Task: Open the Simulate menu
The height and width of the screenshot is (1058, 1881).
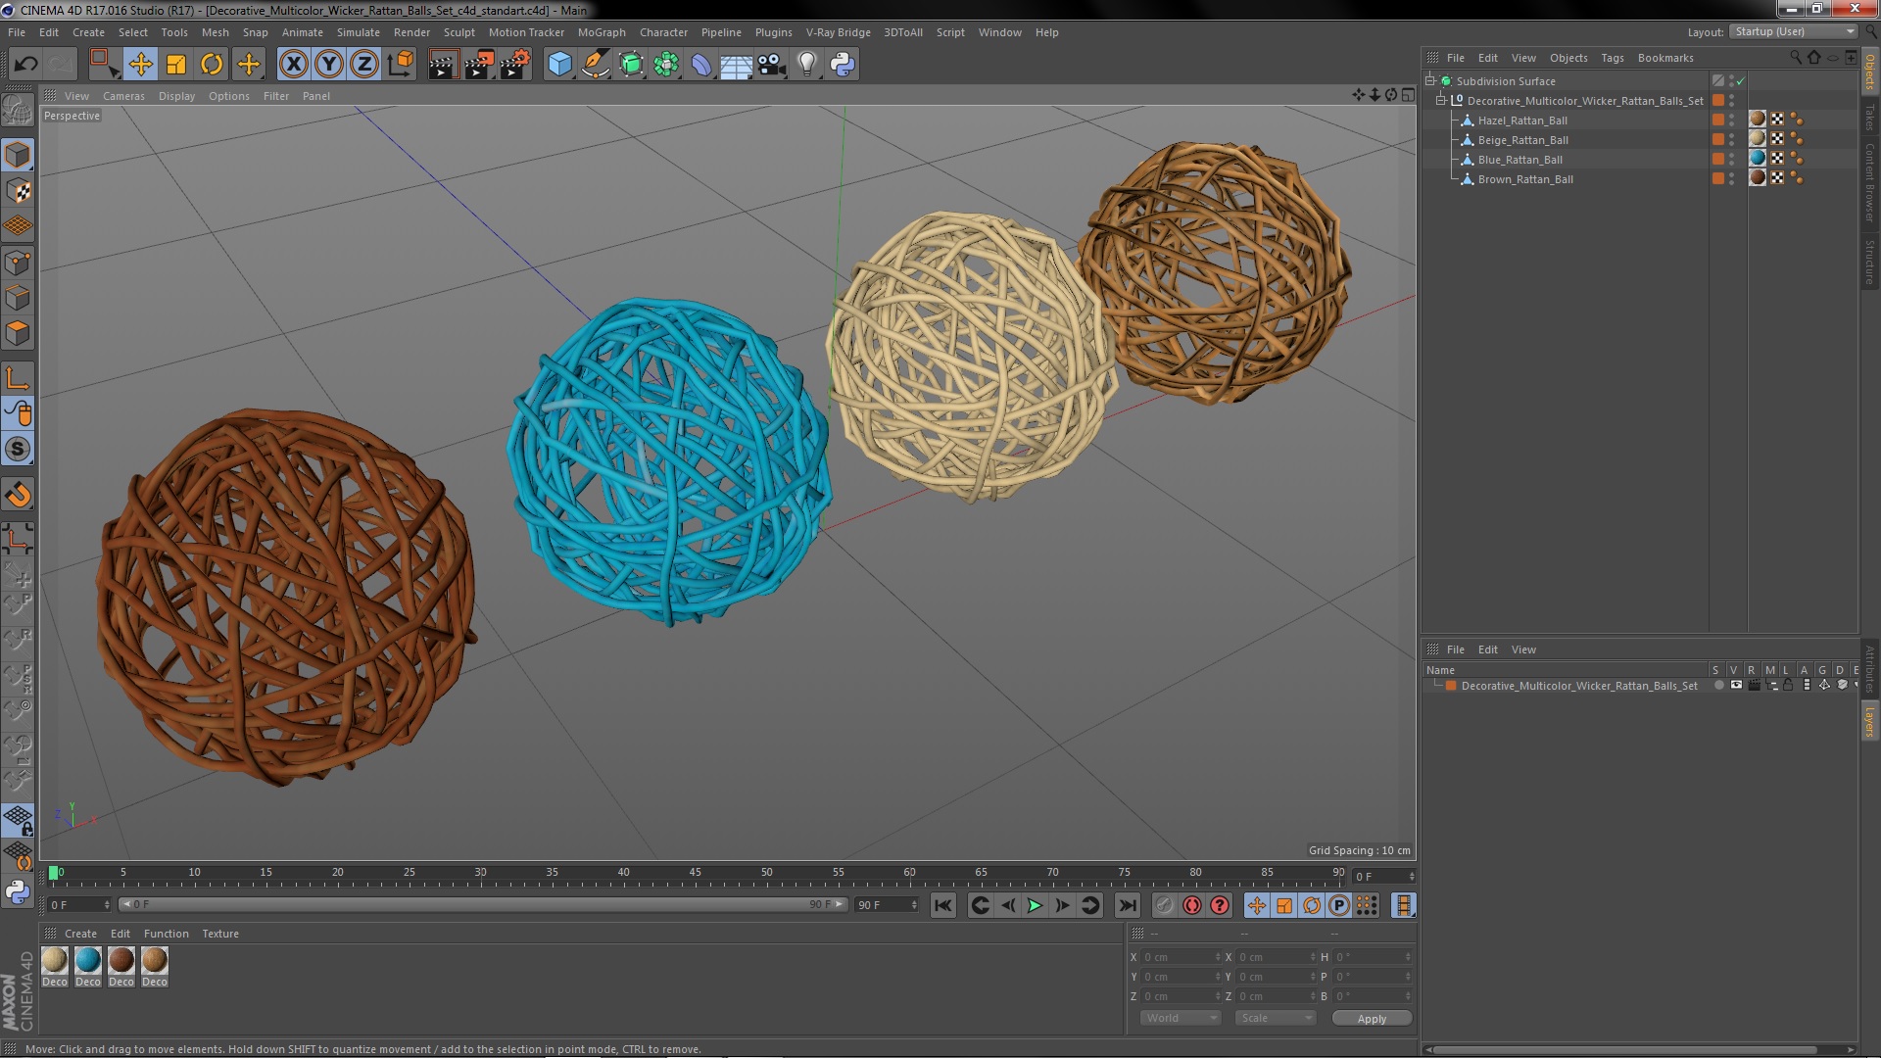Action: 359,32
